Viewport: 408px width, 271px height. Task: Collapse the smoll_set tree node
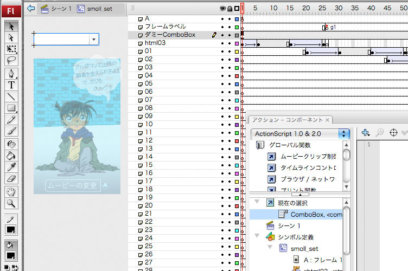pos(270,247)
